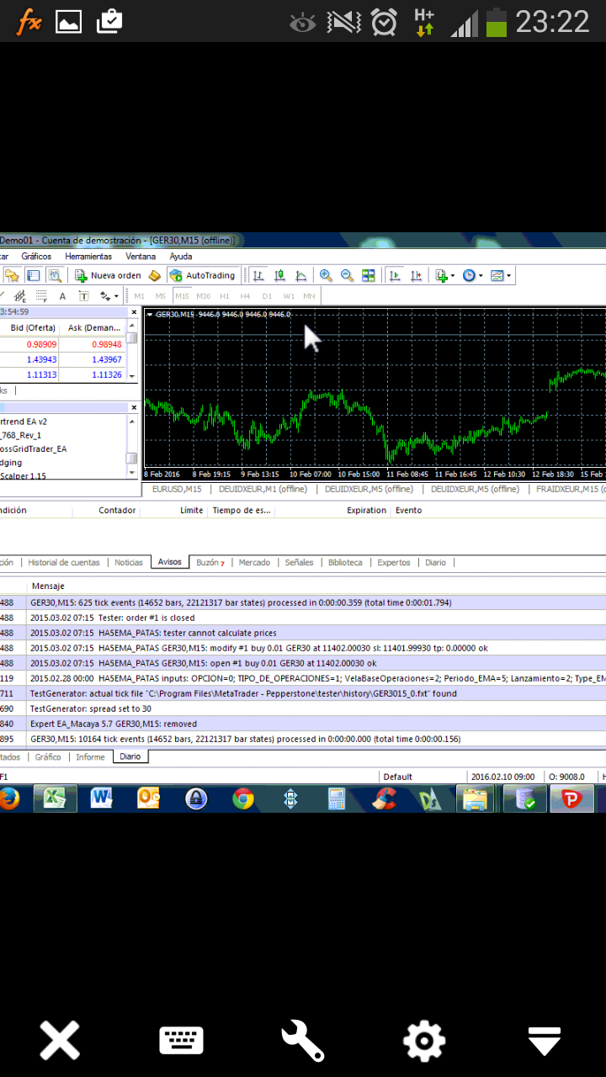Select the bar chart display icon
Image resolution: width=606 pixels, height=1077 pixels.
point(258,275)
